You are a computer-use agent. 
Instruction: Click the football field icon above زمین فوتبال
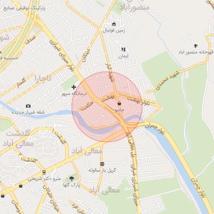coord(114,24)
